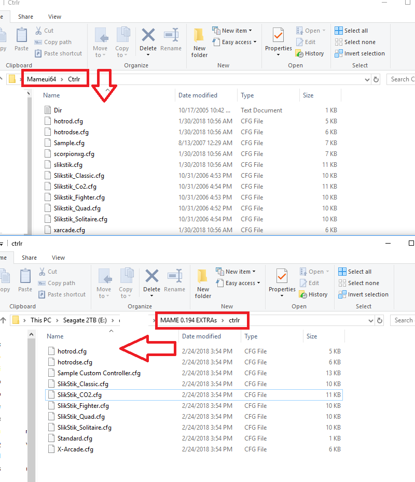Viewport: 415px width, 482px height.
Task: Refresh the top window address bar
Action: coord(376,80)
